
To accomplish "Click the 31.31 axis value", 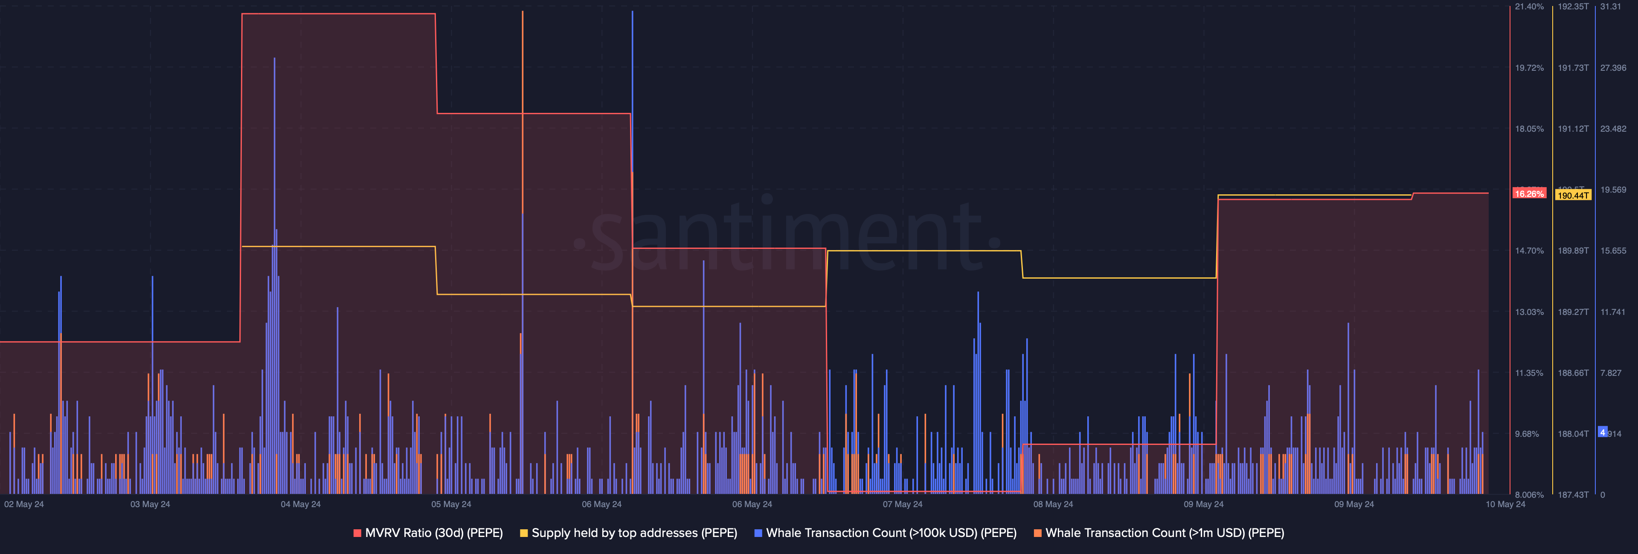I will coord(1611,6).
